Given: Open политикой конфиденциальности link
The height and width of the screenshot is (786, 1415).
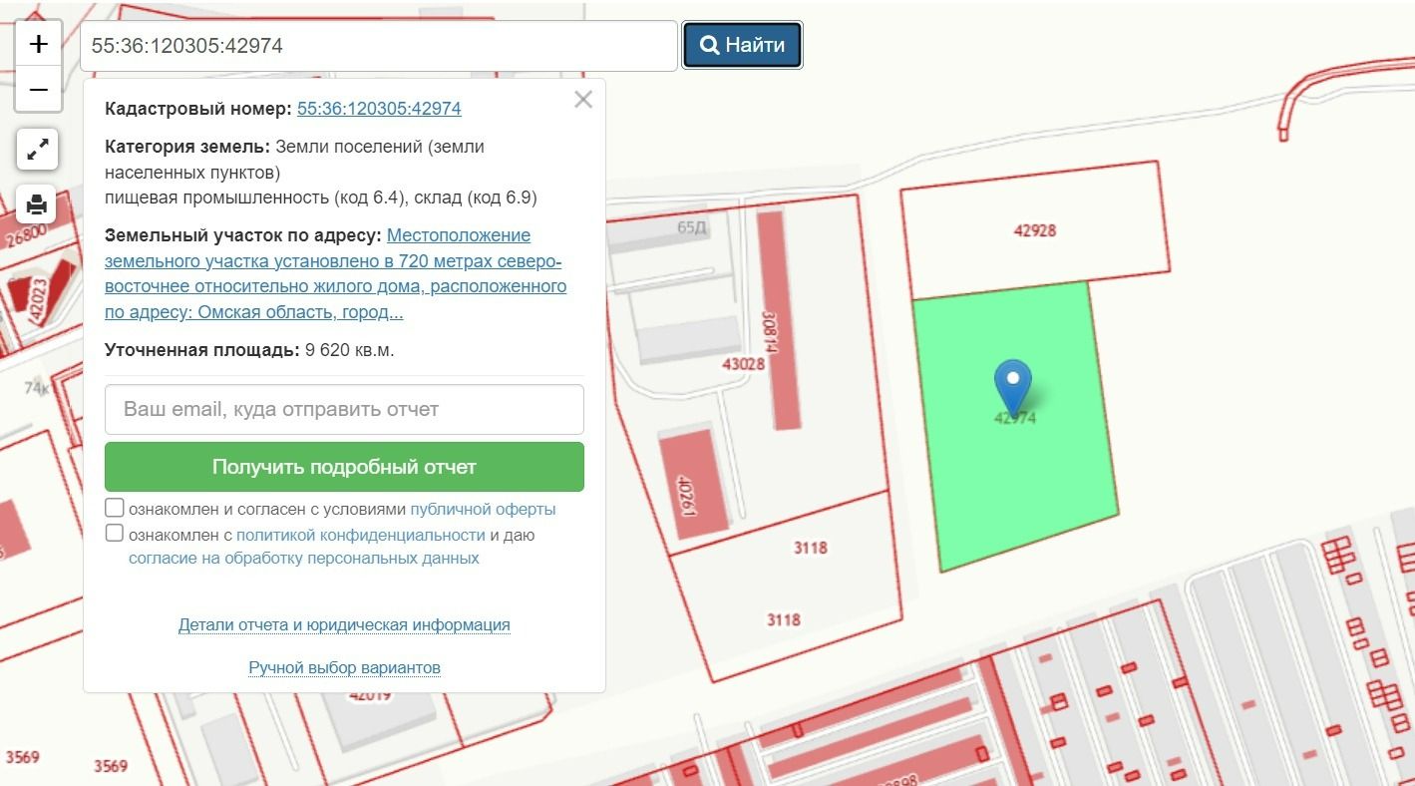Looking at the screenshot, I should [x=360, y=536].
